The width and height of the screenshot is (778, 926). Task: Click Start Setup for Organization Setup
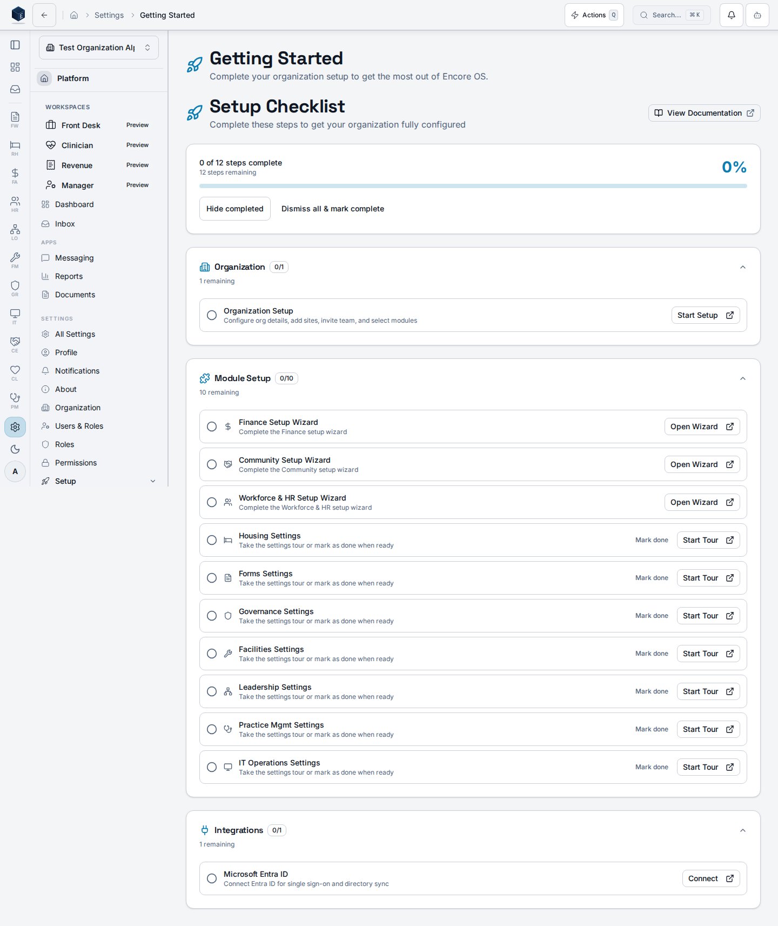pyautogui.click(x=706, y=315)
